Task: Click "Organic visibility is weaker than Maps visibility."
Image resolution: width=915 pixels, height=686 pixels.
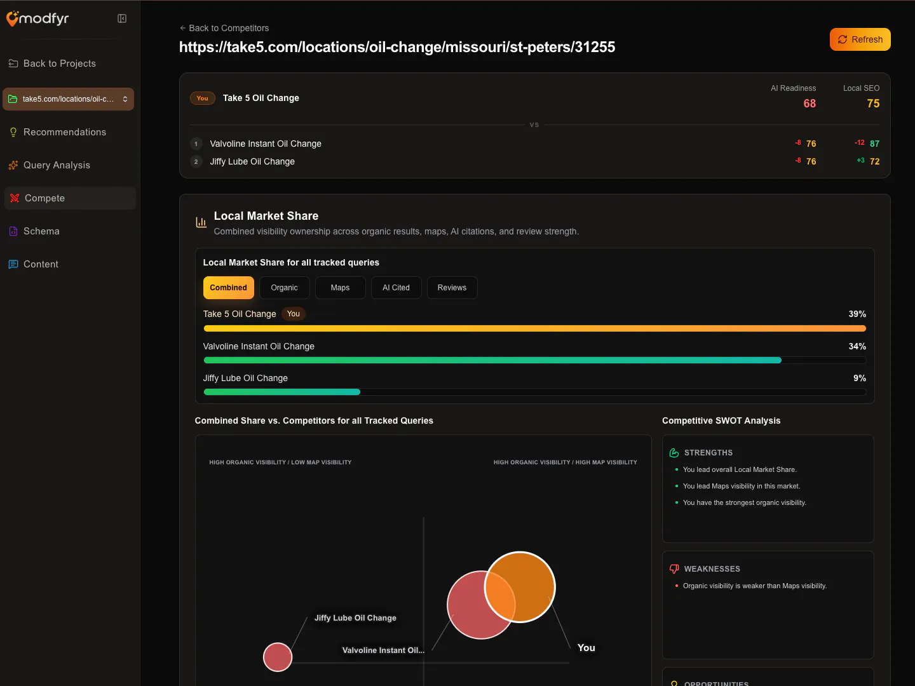Action: 755,586
